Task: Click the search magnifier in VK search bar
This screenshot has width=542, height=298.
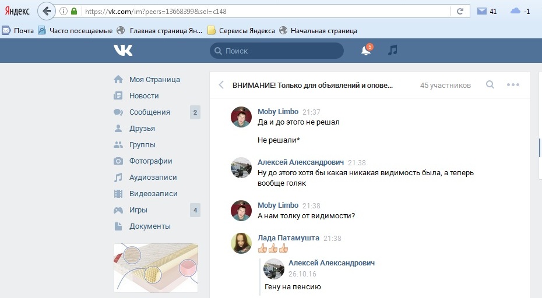Action: tap(218, 51)
